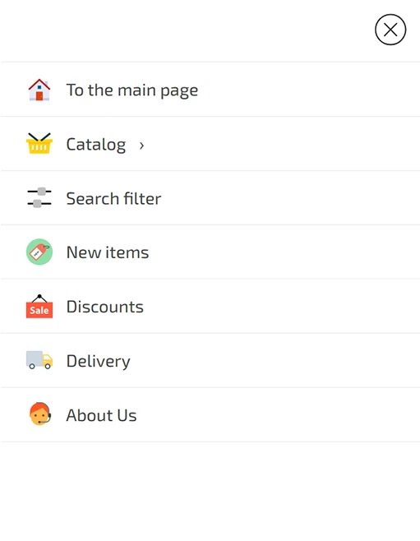This screenshot has height=541, width=420.
Task: Click empty area of New items row
Action: pyautogui.click(x=276, y=252)
